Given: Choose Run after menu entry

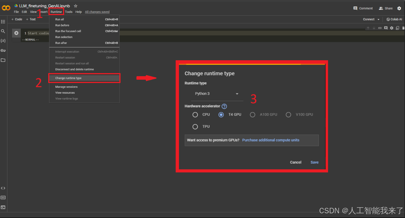Looking at the screenshot, I should coord(84,43).
